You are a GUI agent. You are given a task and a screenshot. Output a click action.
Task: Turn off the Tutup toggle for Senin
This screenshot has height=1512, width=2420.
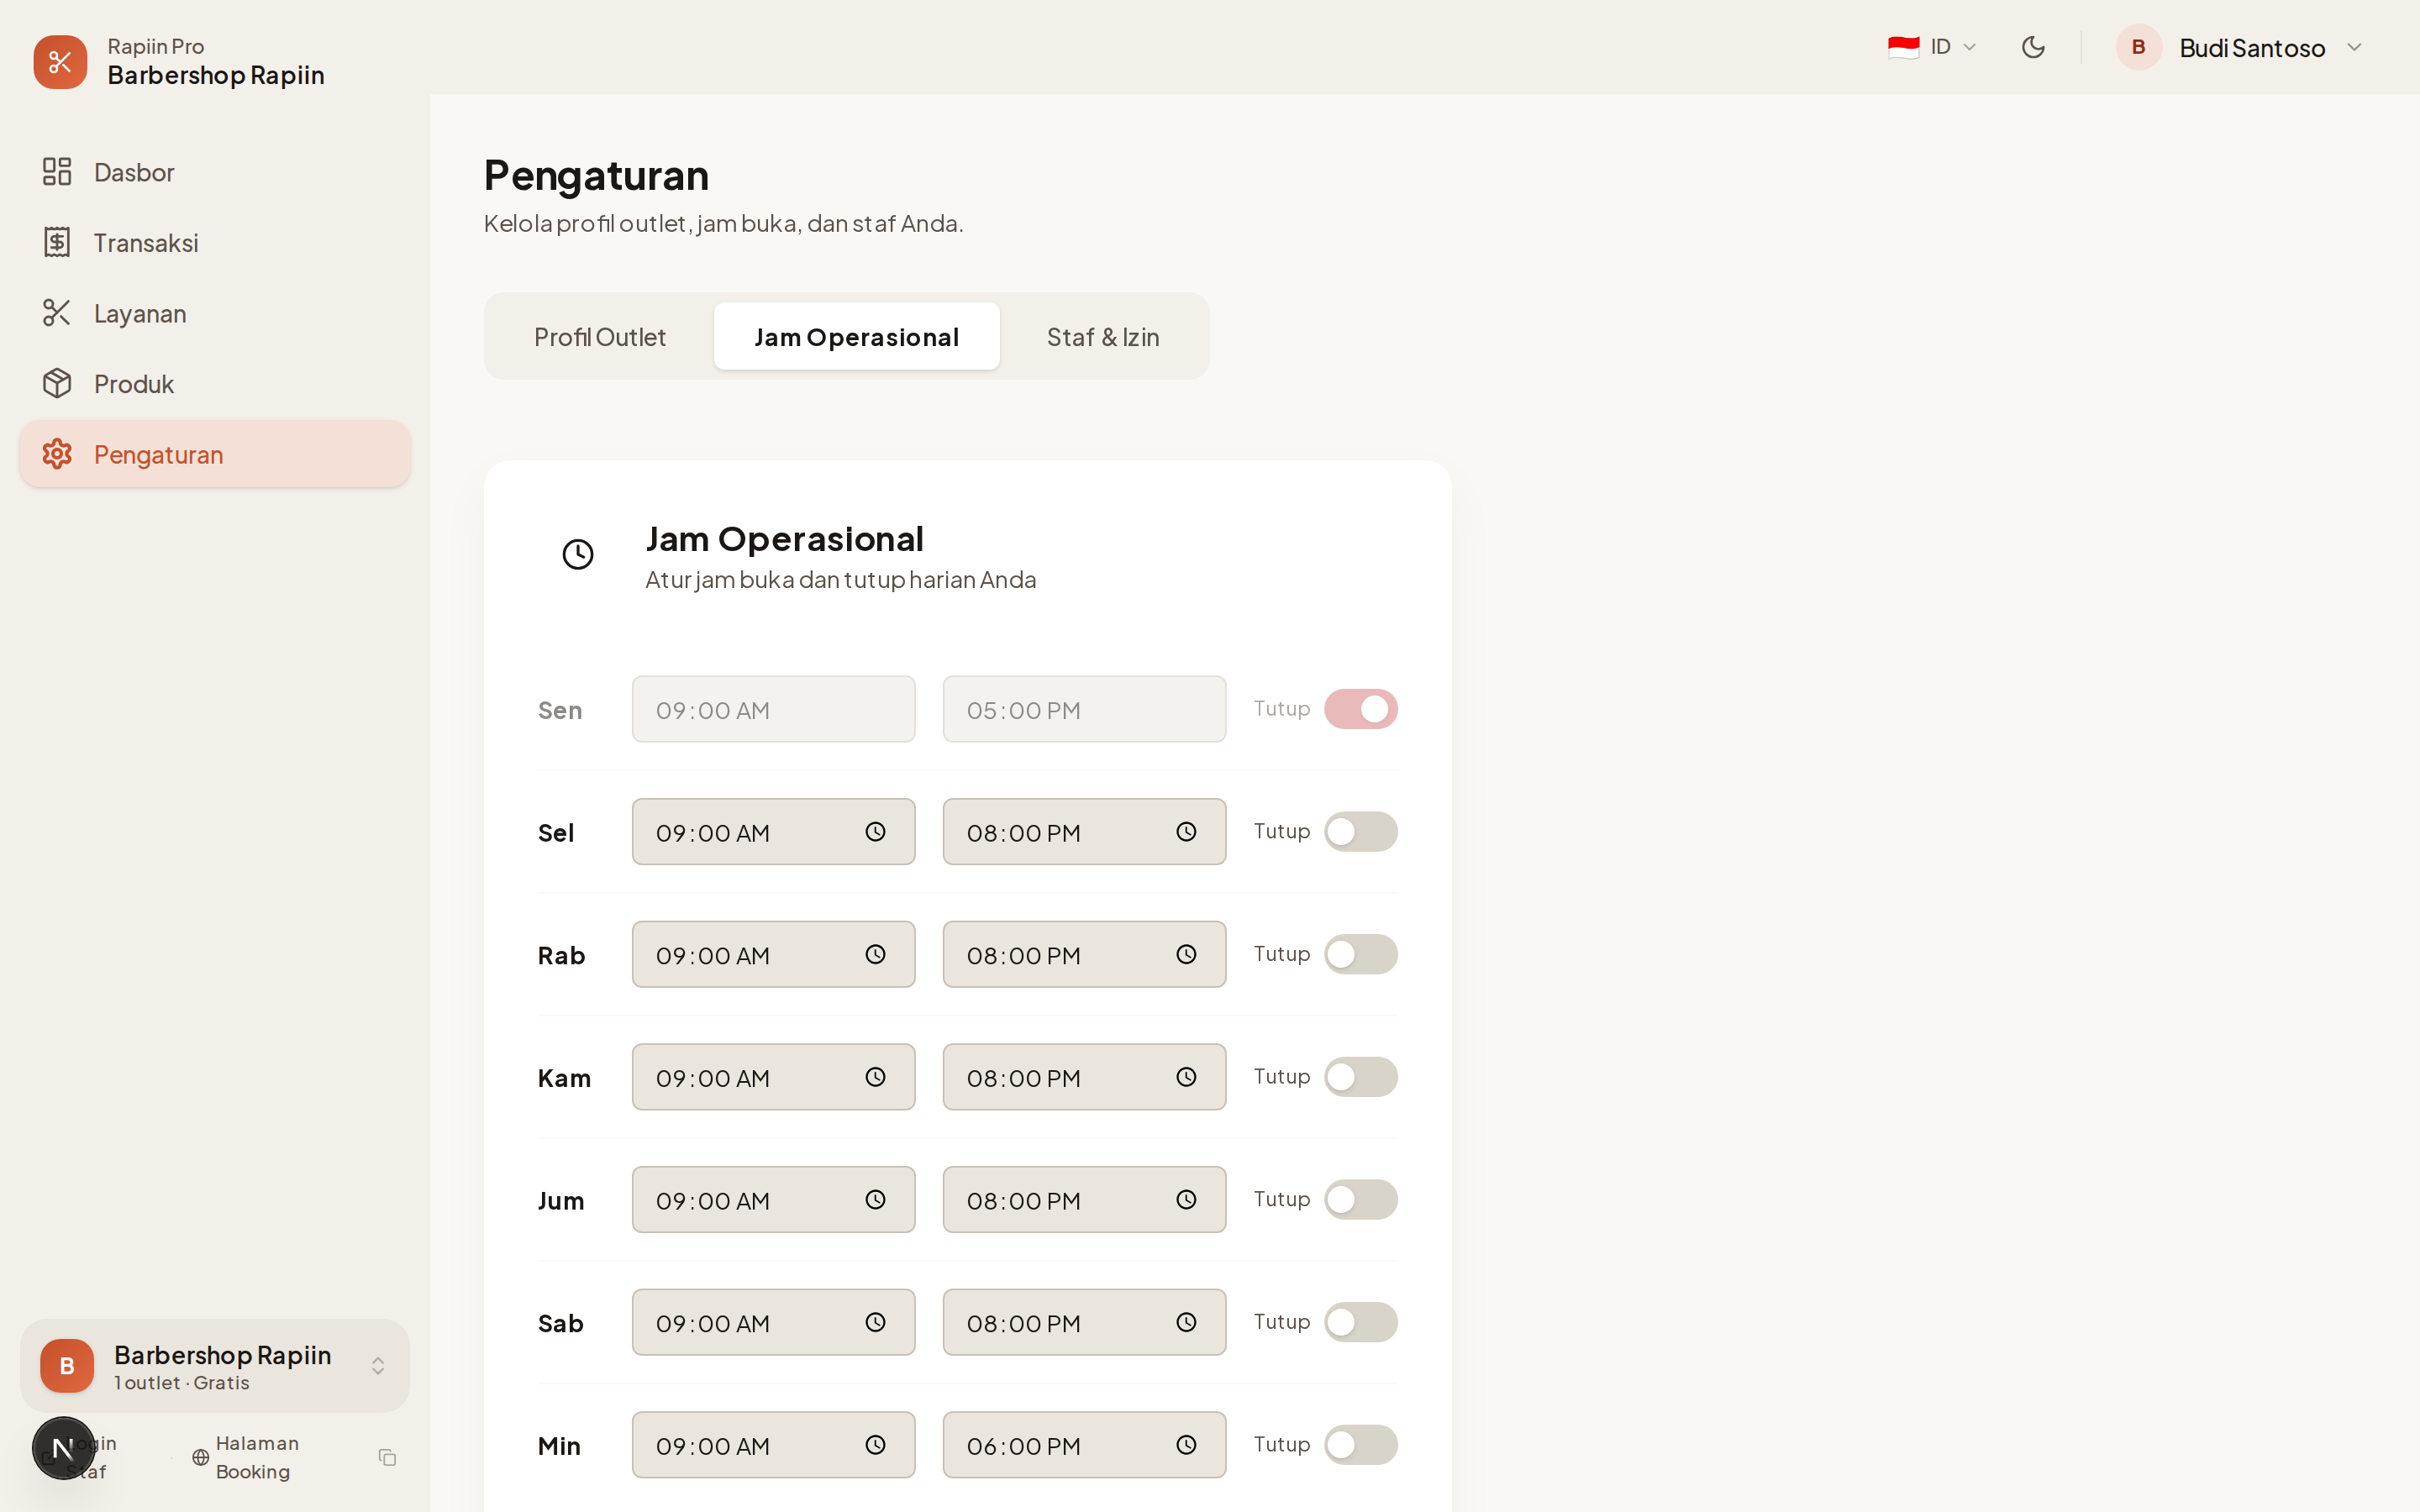click(1360, 709)
